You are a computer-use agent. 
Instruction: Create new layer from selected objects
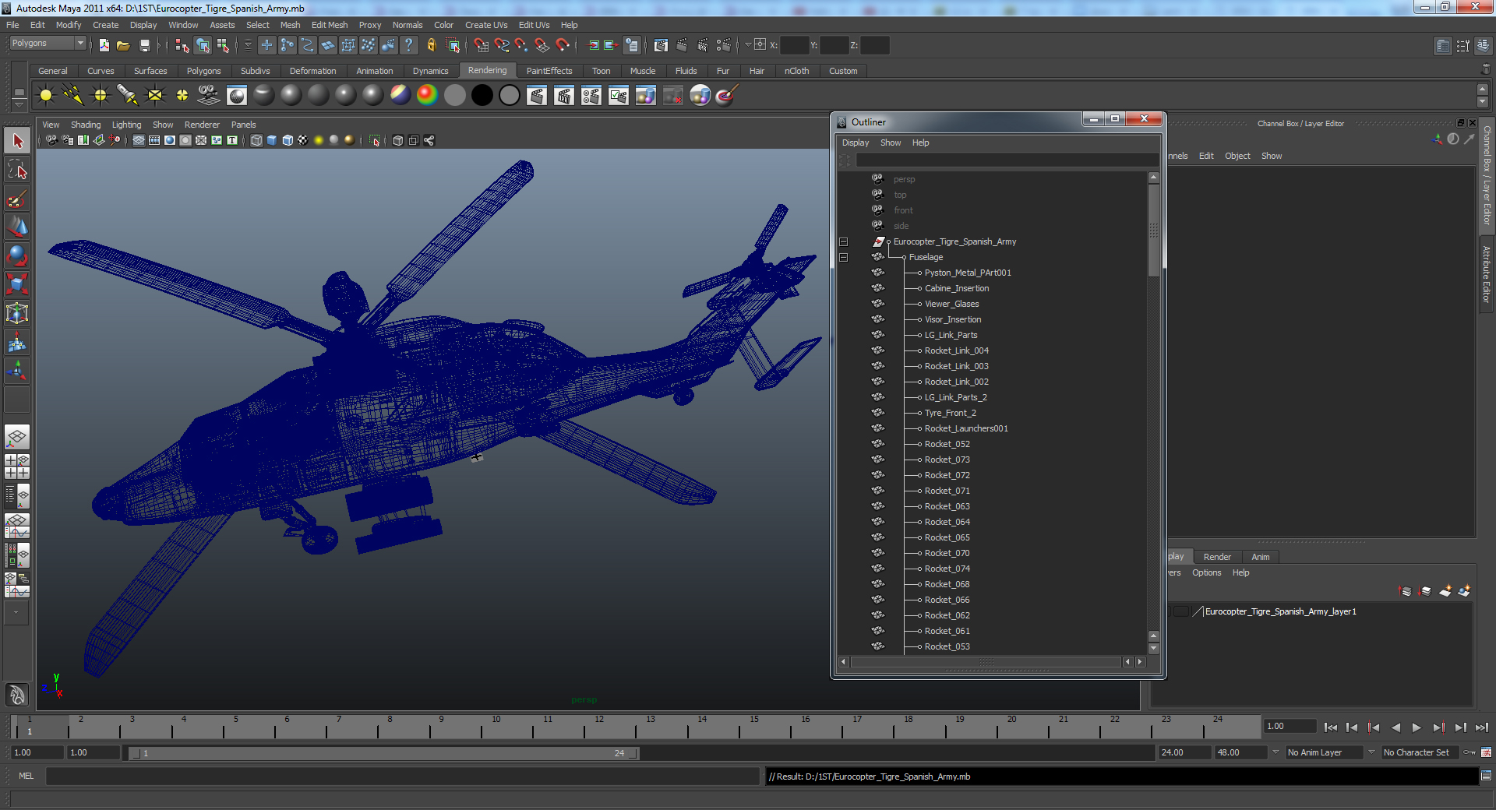1464,591
